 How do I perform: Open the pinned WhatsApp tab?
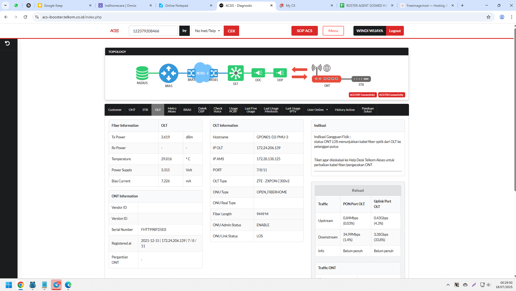(x=16, y=5)
